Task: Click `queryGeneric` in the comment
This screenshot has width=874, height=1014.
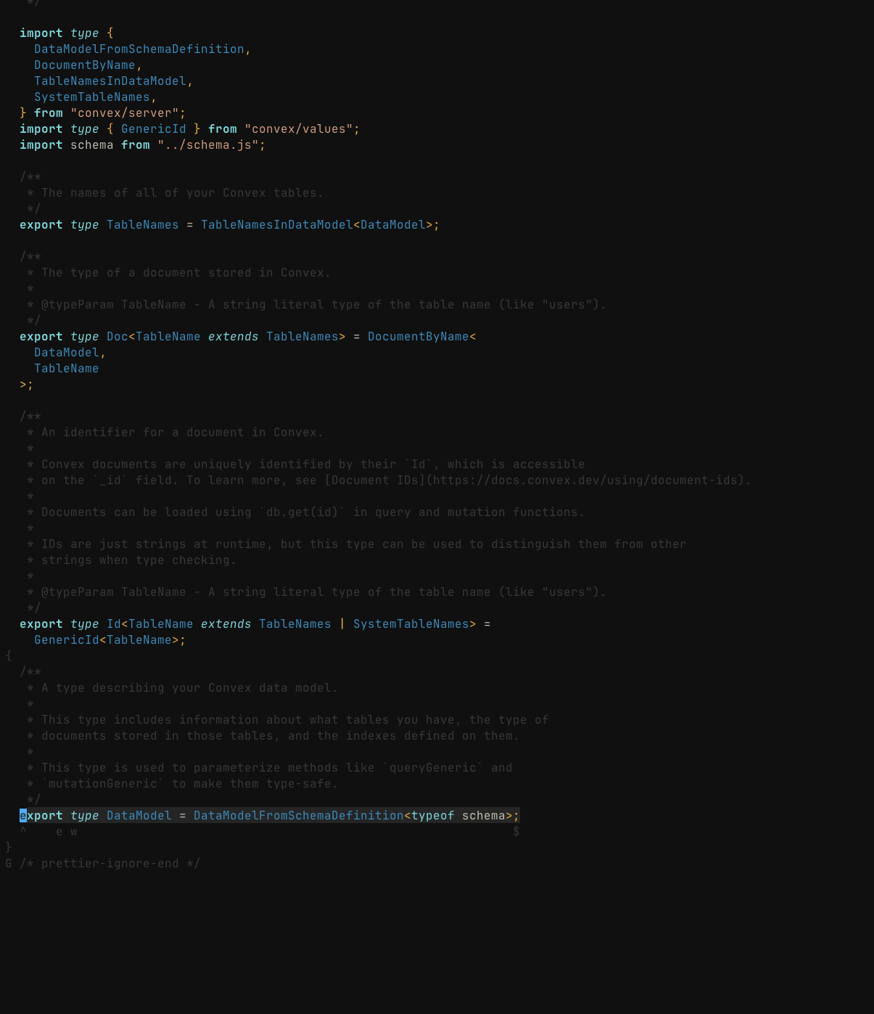Action: pyautogui.click(x=433, y=768)
